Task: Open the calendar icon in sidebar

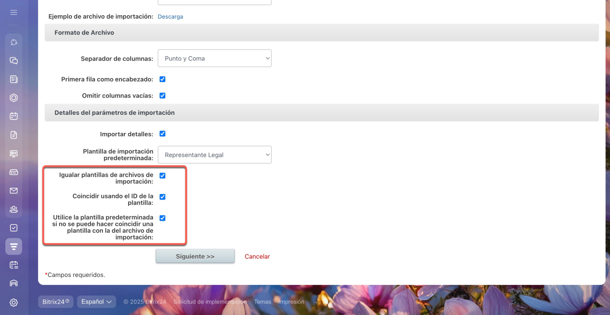Action: point(13,116)
